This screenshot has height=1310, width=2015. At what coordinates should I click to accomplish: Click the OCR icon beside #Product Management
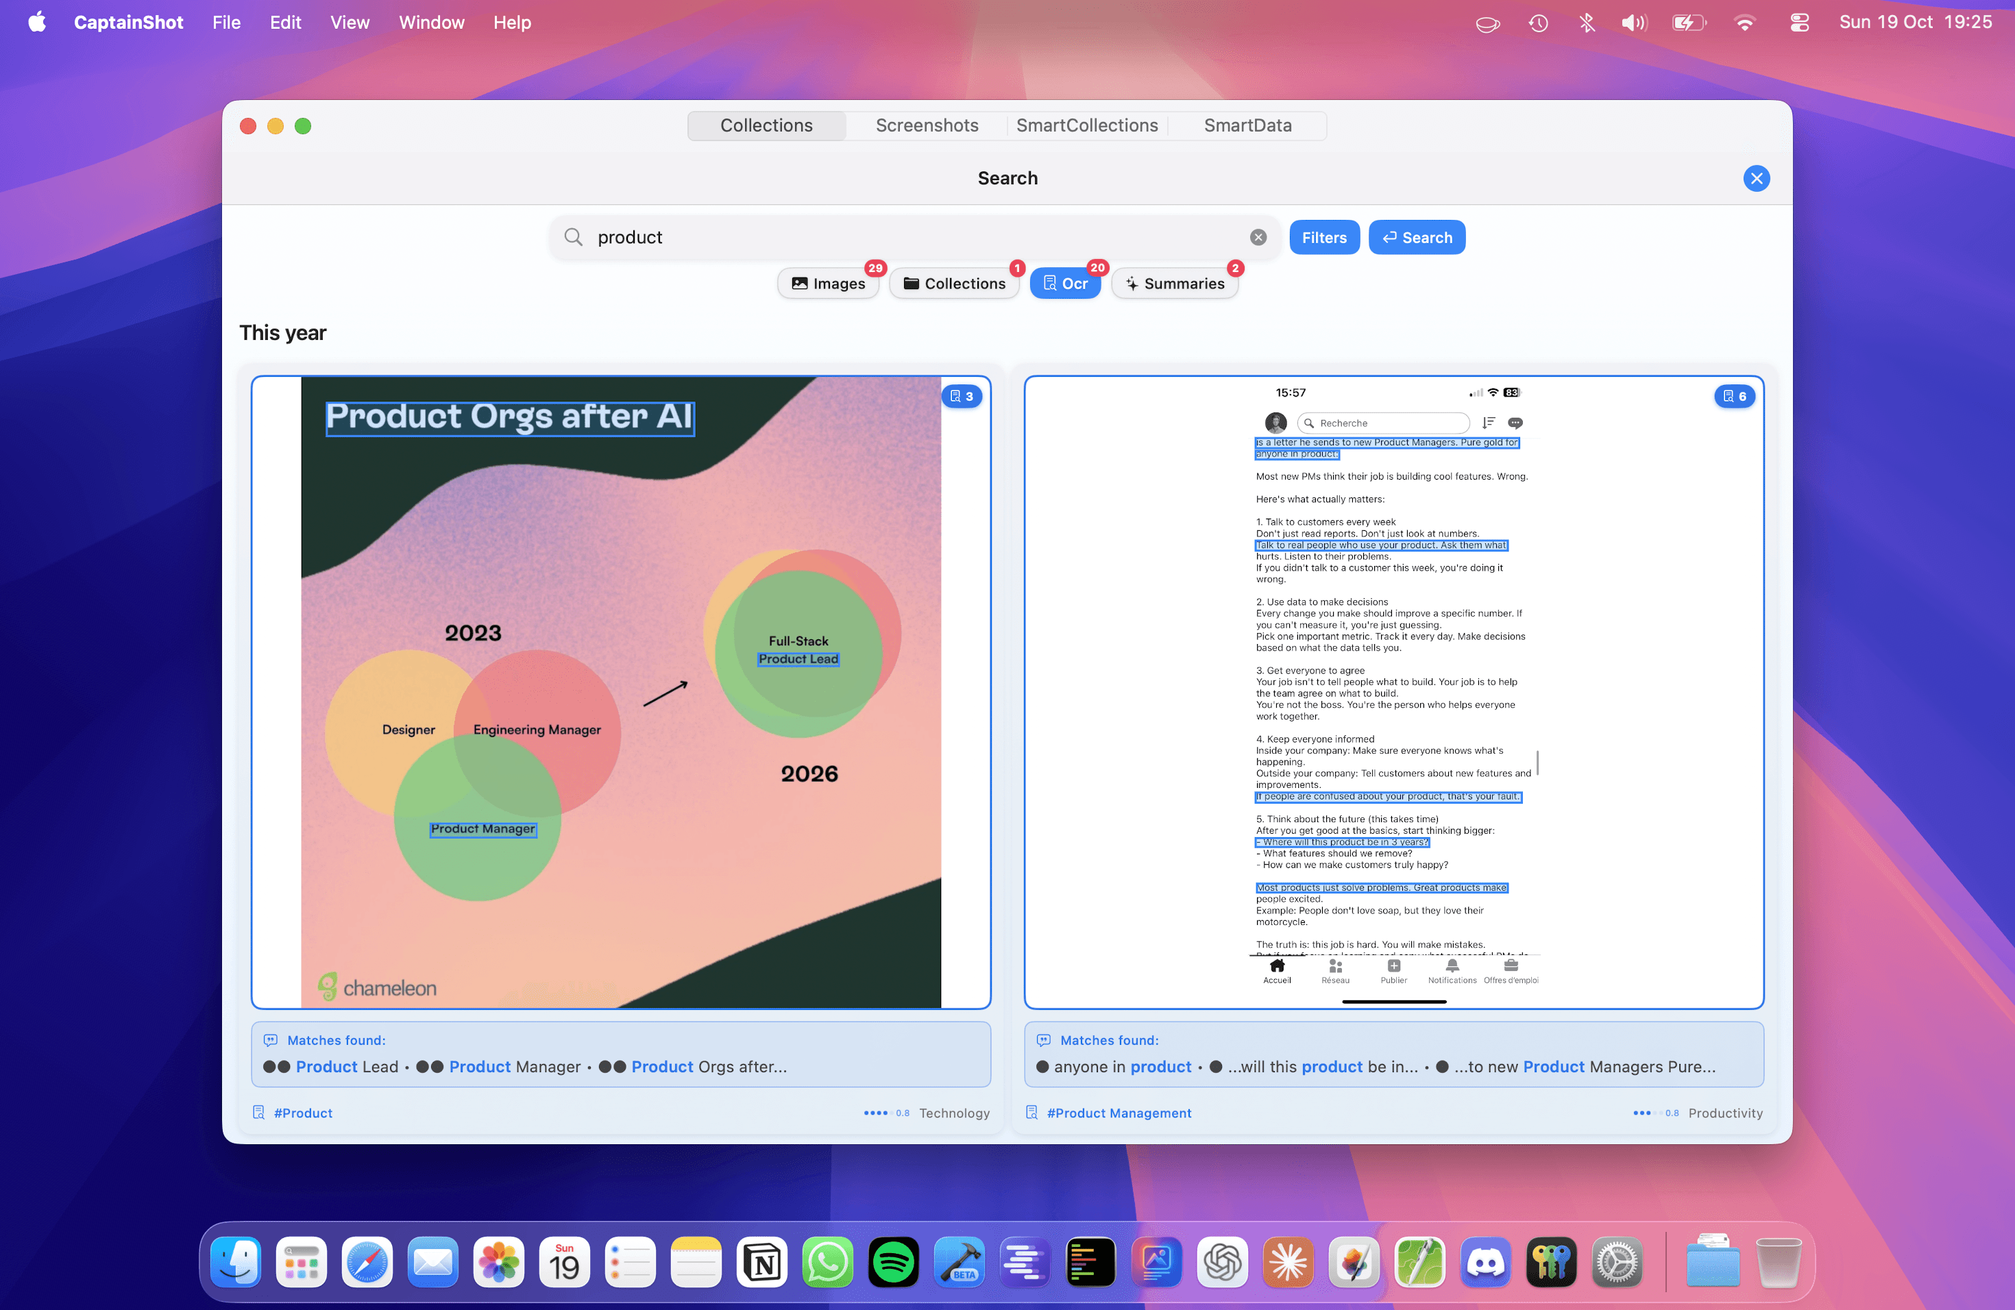click(1031, 1113)
